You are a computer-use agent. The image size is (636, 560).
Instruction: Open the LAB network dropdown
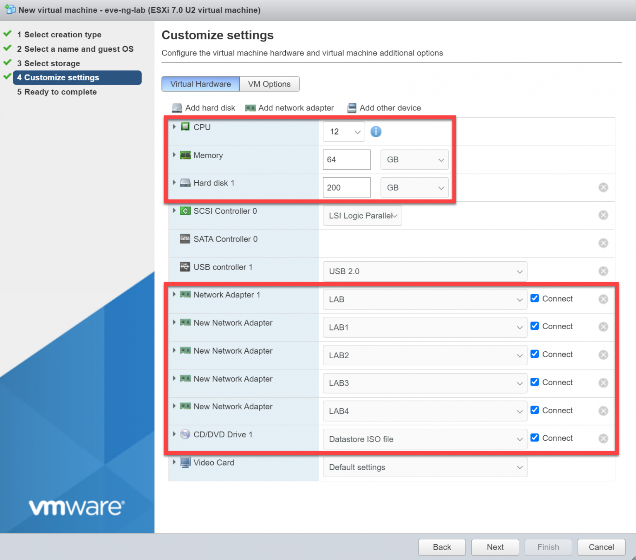(x=425, y=299)
